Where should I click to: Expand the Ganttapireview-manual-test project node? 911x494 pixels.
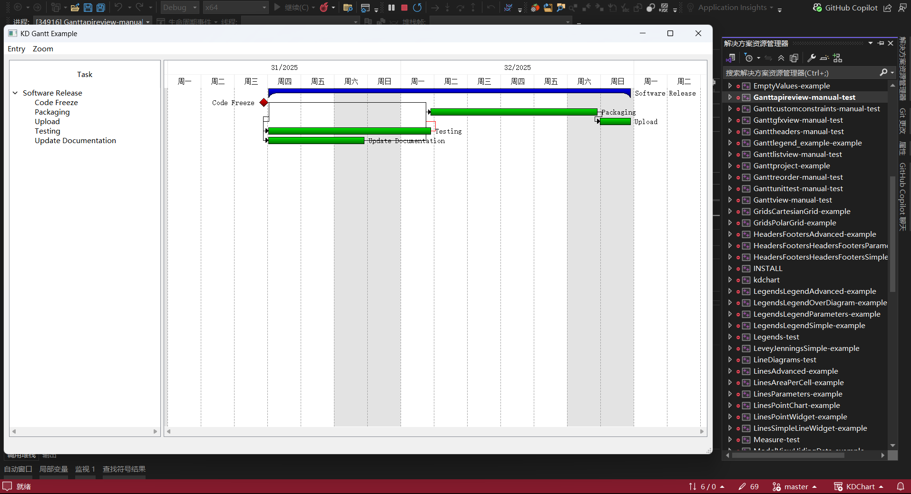point(730,97)
